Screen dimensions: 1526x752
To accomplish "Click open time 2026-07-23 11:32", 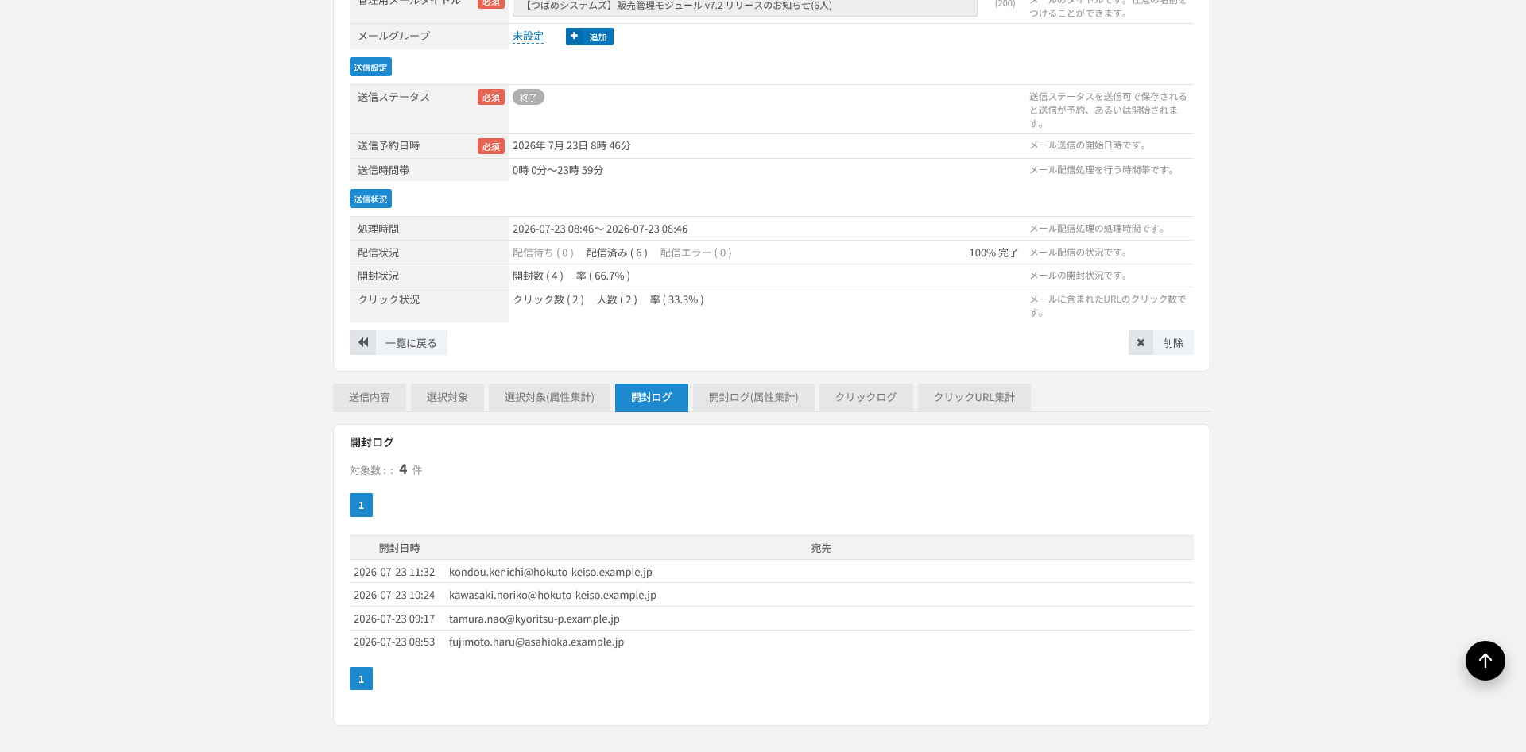I will click(x=394, y=572).
